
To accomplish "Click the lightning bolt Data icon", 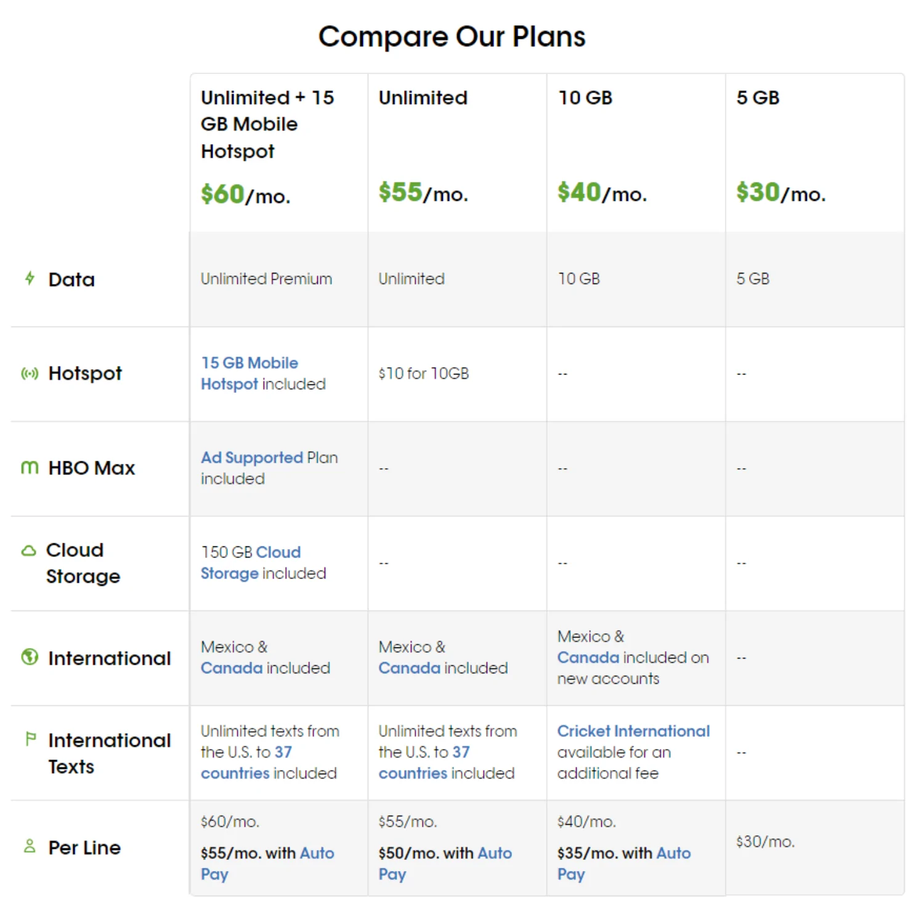I will [x=29, y=279].
